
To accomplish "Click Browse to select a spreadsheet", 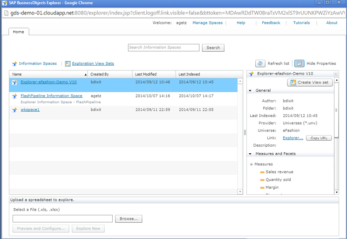I will coord(129,219).
